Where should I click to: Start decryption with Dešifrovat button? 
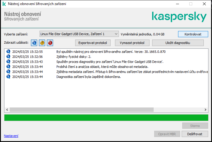coord(195,134)
